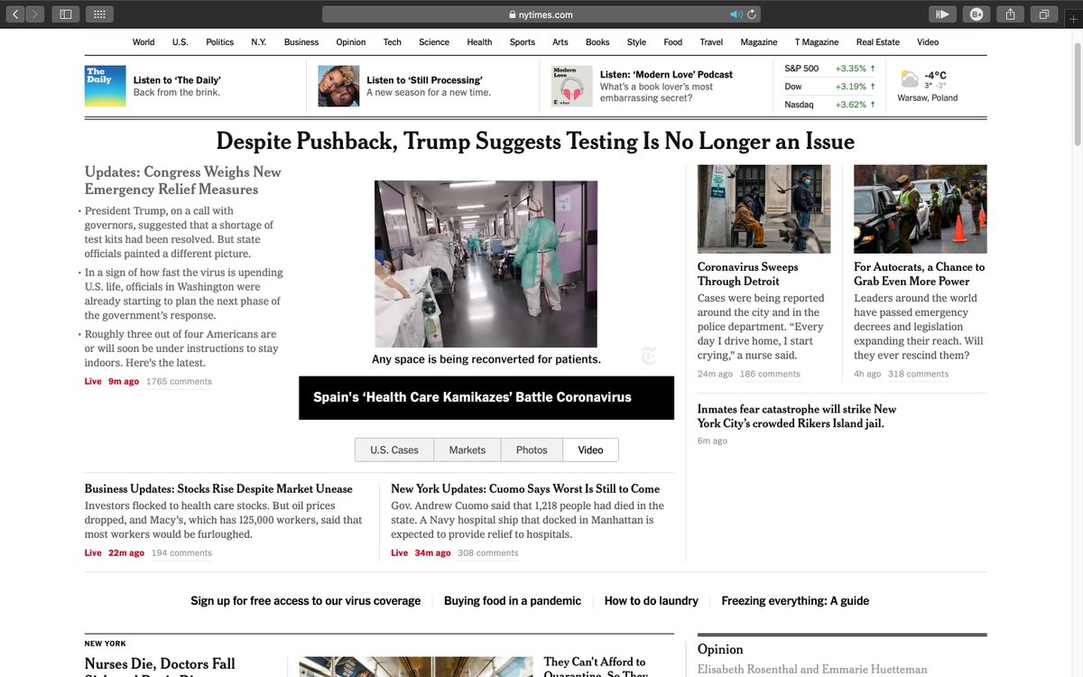
Task: View the 1765 comments link
Action: click(x=179, y=382)
